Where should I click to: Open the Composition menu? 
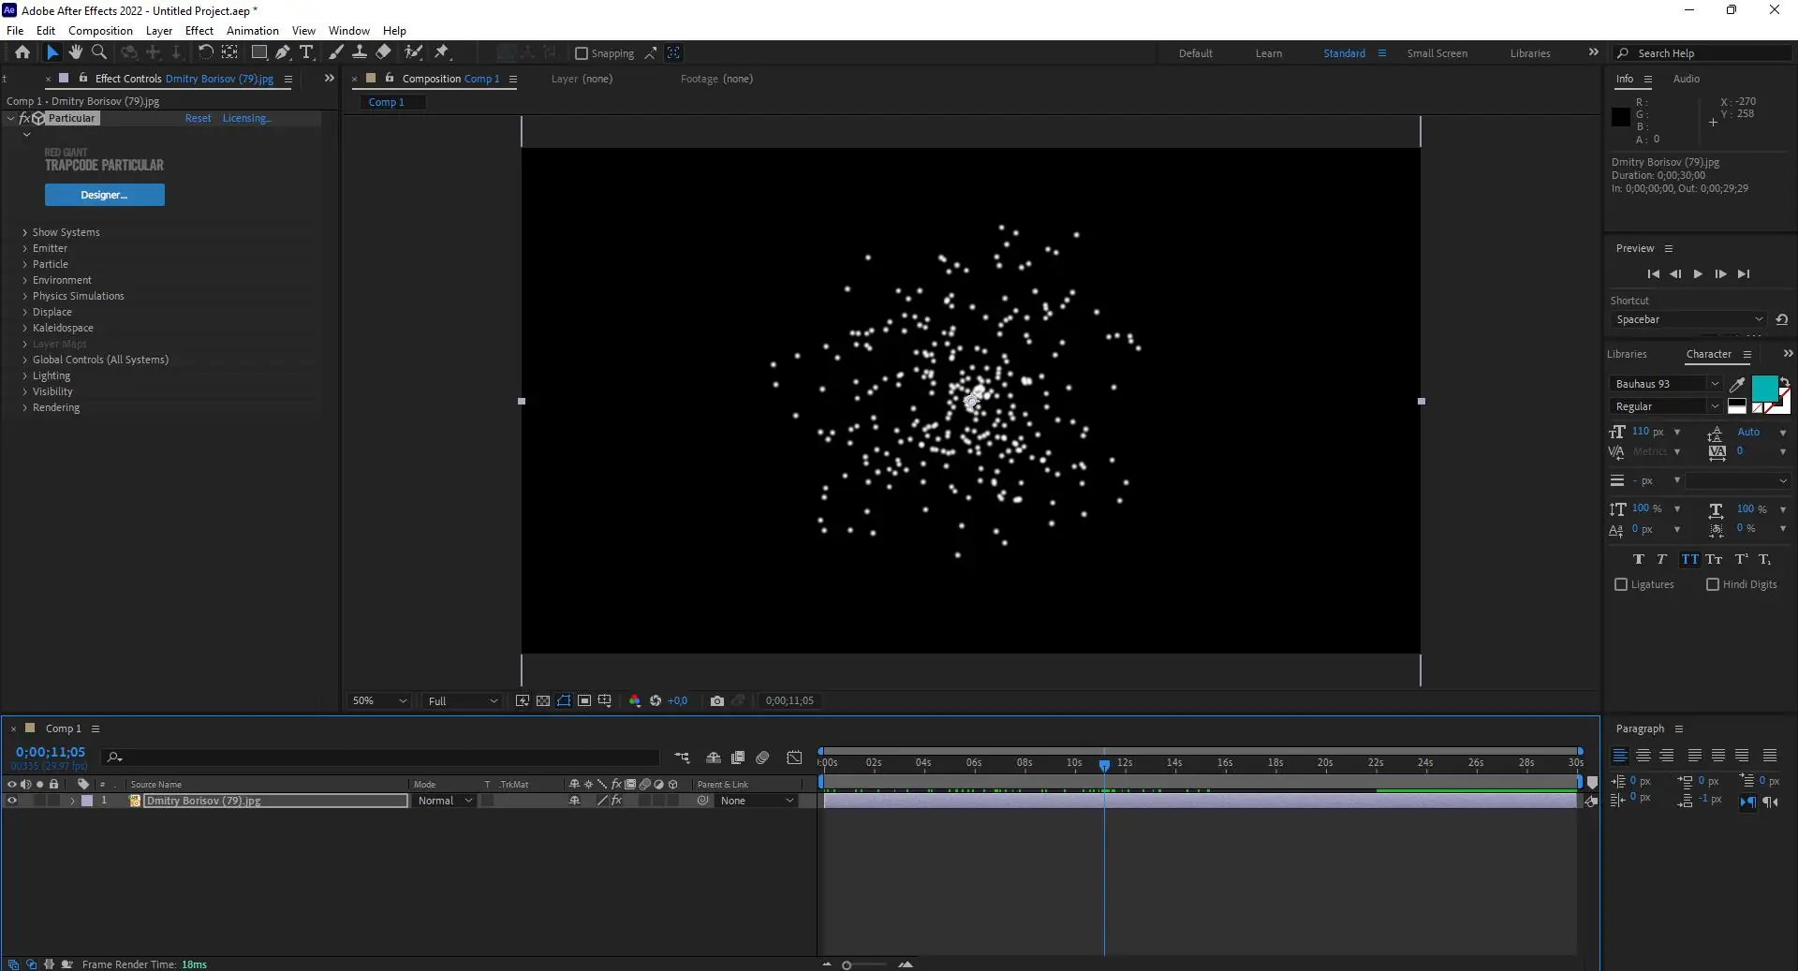coord(100,31)
